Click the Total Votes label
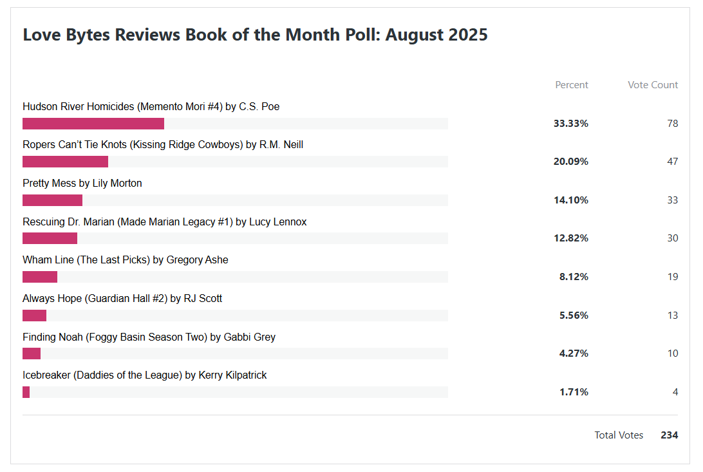This screenshot has height=472, width=703. (x=619, y=435)
